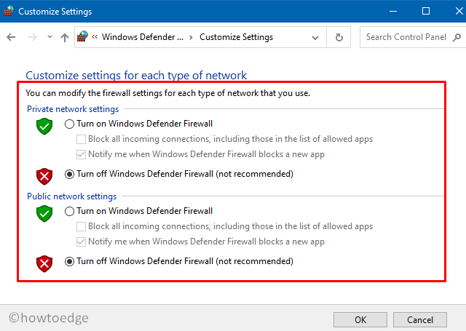Check block all incoming under Public settings
The height and width of the screenshot is (331, 466).
(81, 226)
